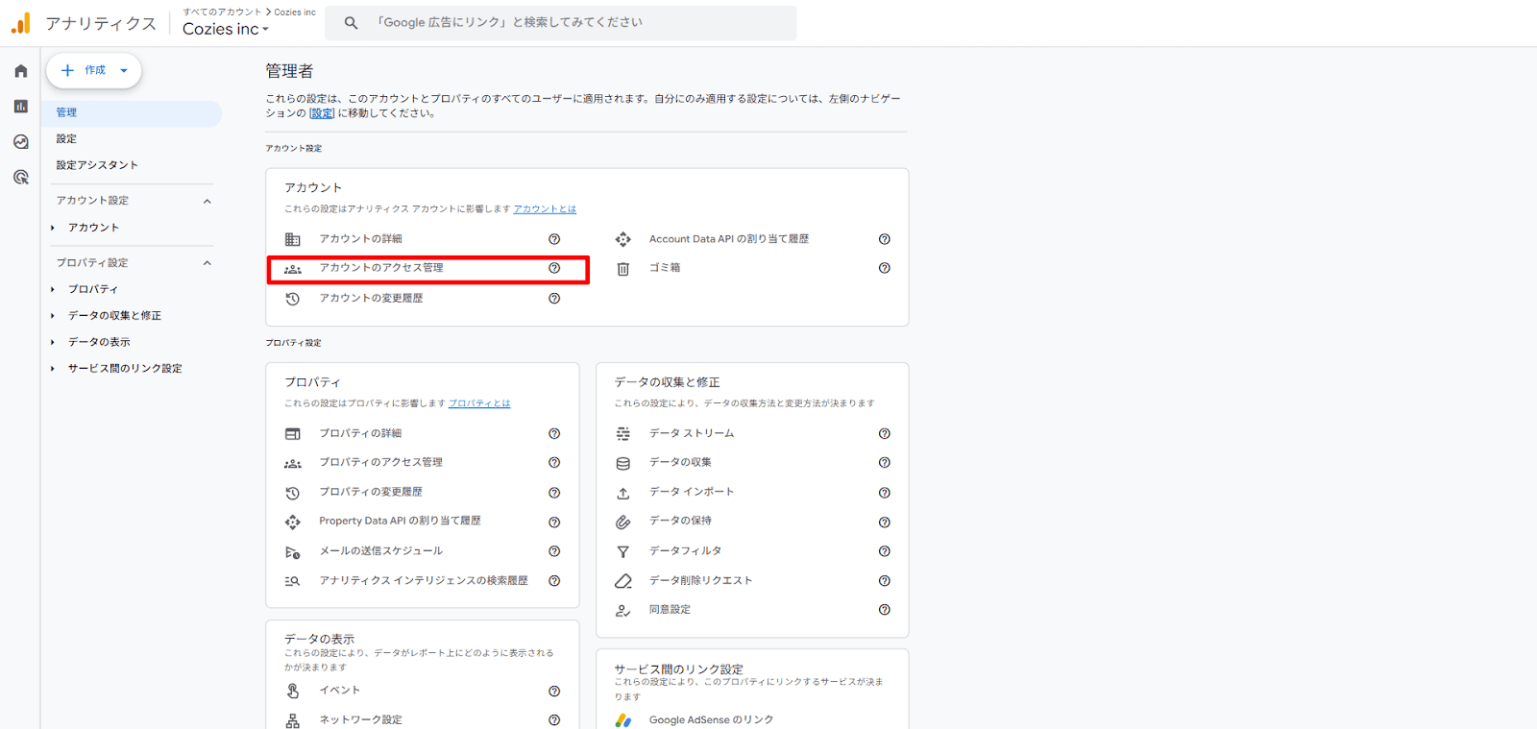Click help icon for データ インポート
1537x729 pixels.
click(885, 493)
